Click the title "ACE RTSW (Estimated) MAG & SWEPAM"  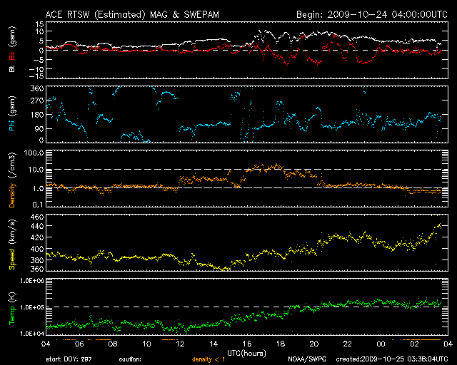click(132, 15)
